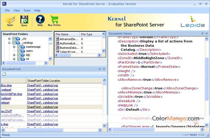
Task: Click the Document Viewer horizontal scrollbar thumb
Action: point(133,129)
